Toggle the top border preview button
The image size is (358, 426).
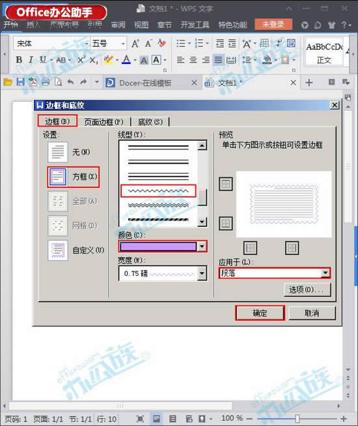tap(226, 184)
